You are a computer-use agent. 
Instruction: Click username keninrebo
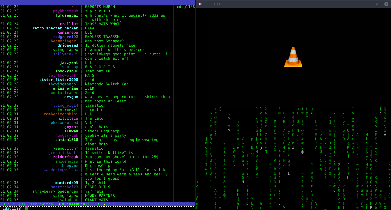tap(68, 33)
